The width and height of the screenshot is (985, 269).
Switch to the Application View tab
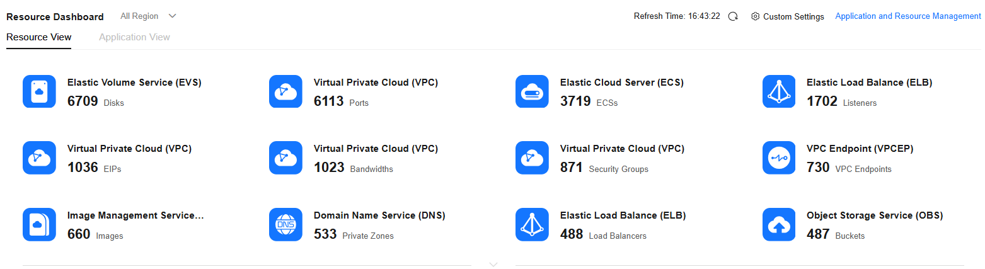[134, 37]
